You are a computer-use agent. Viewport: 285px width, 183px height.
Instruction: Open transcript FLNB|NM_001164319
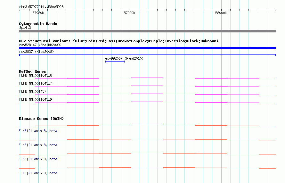click(36, 99)
